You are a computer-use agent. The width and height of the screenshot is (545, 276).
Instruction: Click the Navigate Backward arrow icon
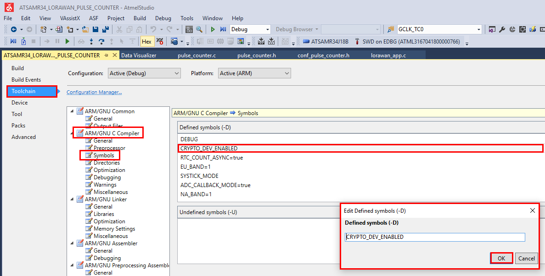14,29
